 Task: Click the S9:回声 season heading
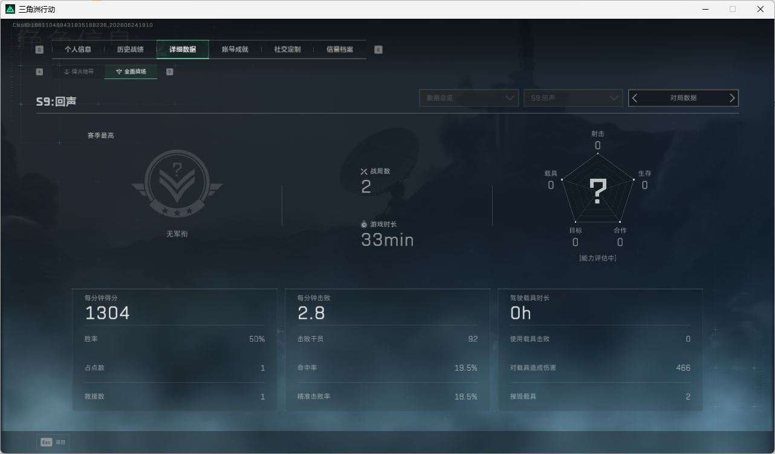[56, 101]
